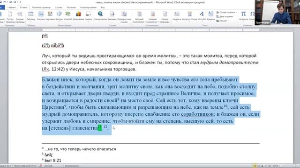Screen dimensions: 300x168
Task: Open the blue File menu button
Action: (2, 7)
